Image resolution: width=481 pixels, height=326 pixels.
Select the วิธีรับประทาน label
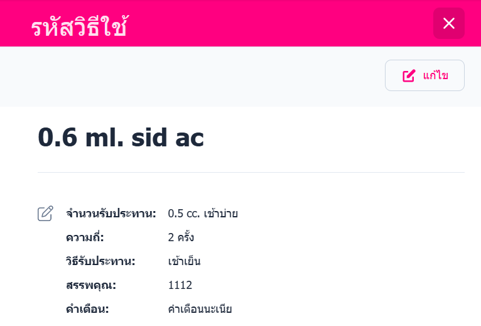click(100, 261)
